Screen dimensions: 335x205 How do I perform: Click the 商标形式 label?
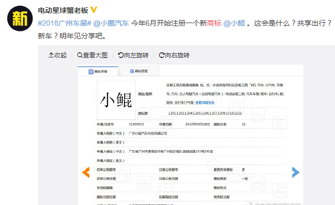220,188
